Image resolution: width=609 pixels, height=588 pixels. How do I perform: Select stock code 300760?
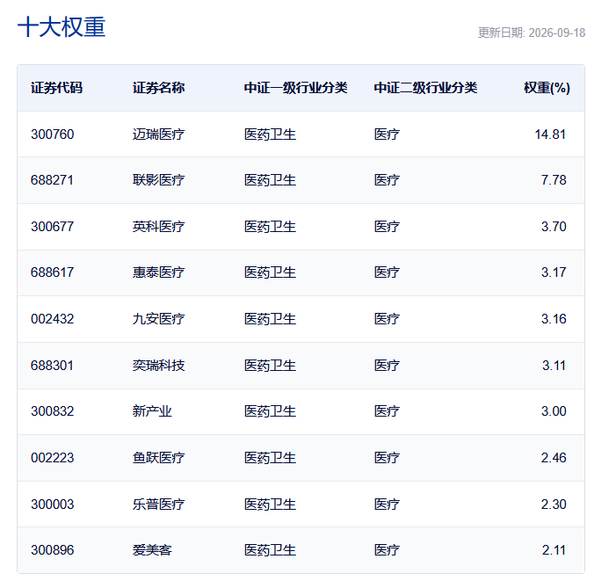pyautogui.click(x=53, y=134)
